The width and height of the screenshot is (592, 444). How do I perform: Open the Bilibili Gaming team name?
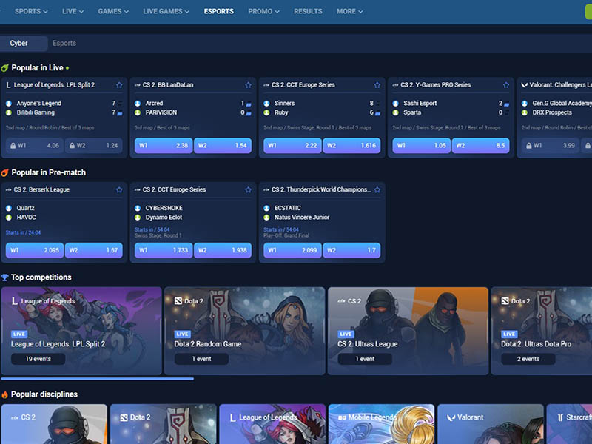[36, 112]
